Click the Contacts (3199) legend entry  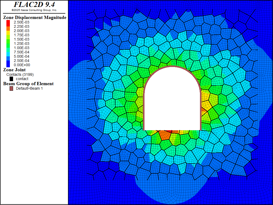[20, 74]
